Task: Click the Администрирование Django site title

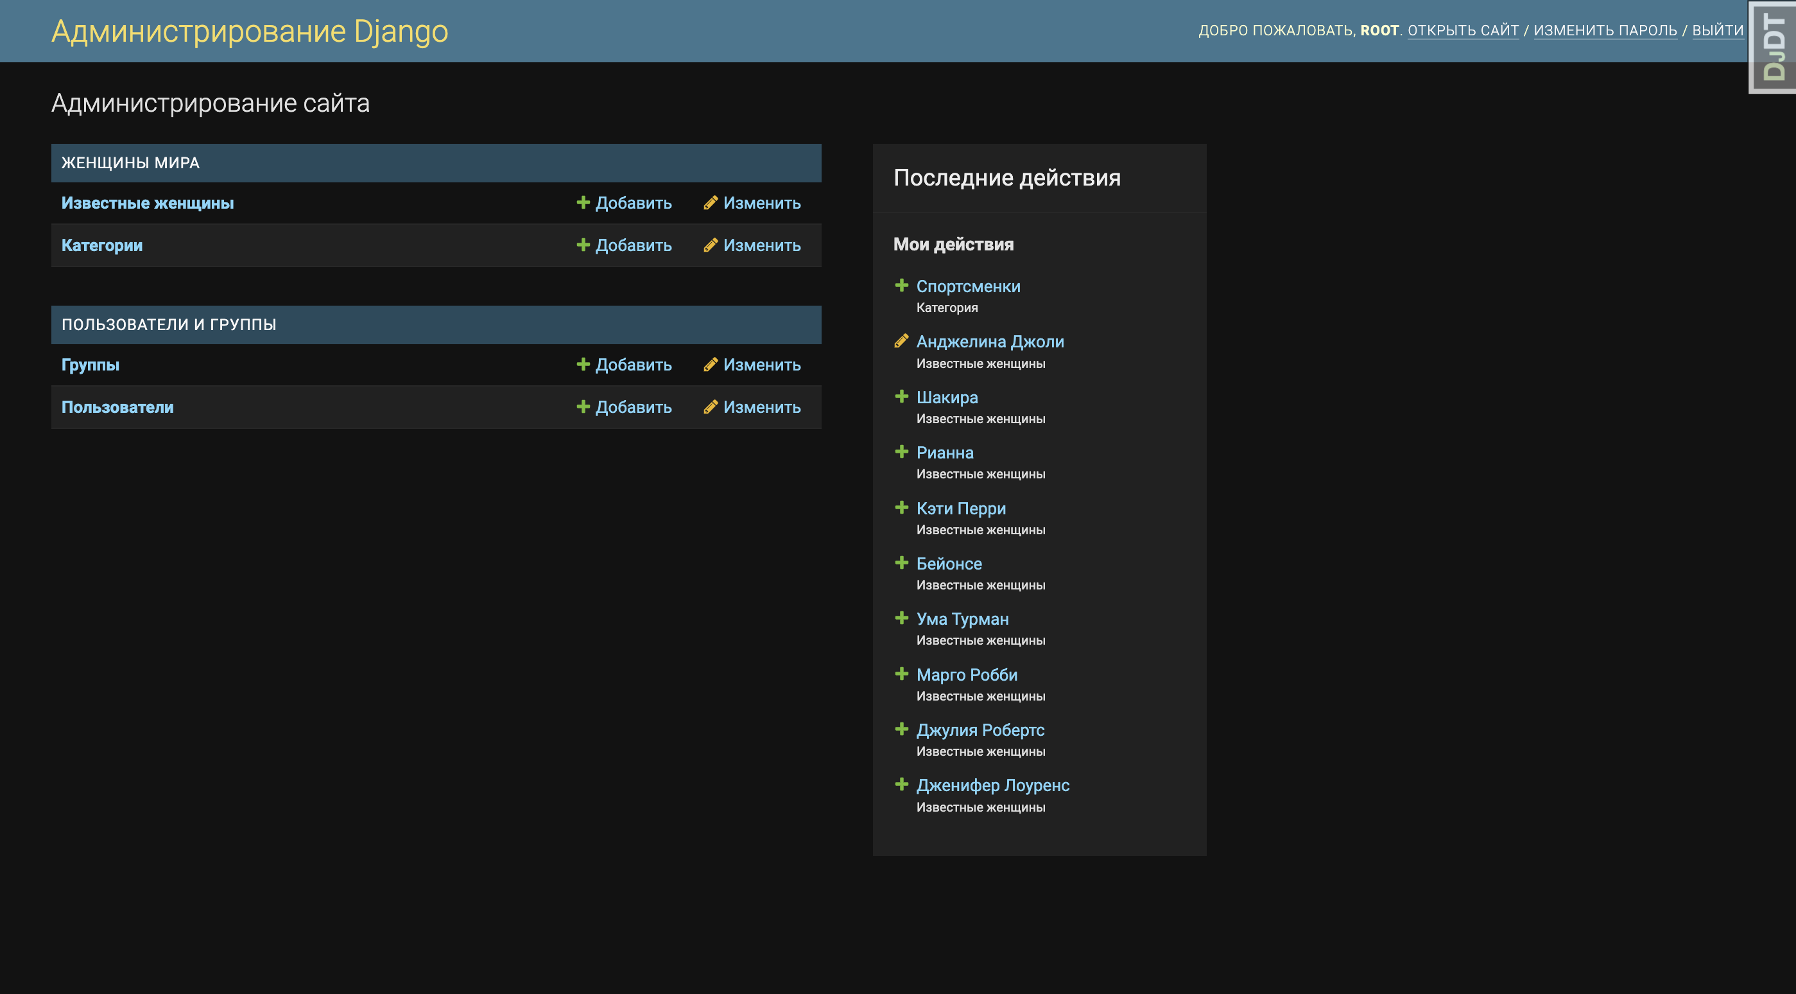Action: pos(249,30)
